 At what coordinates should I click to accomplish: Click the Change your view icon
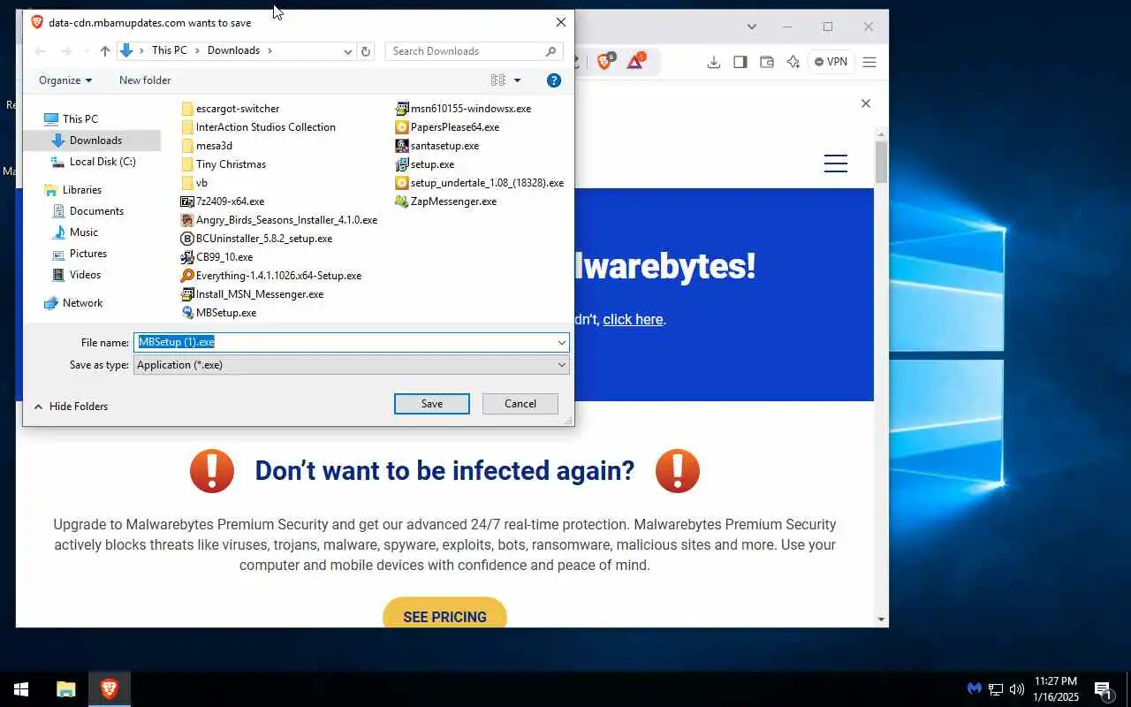(498, 80)
